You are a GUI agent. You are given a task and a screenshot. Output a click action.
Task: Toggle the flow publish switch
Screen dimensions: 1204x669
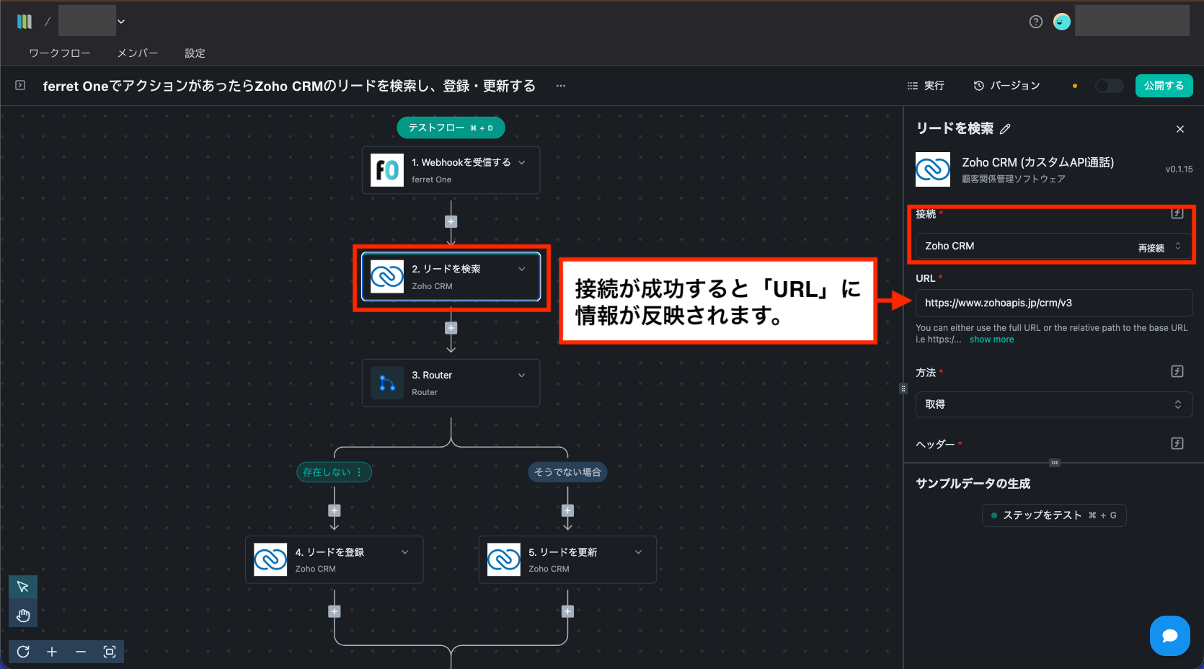click(1109, 86)
